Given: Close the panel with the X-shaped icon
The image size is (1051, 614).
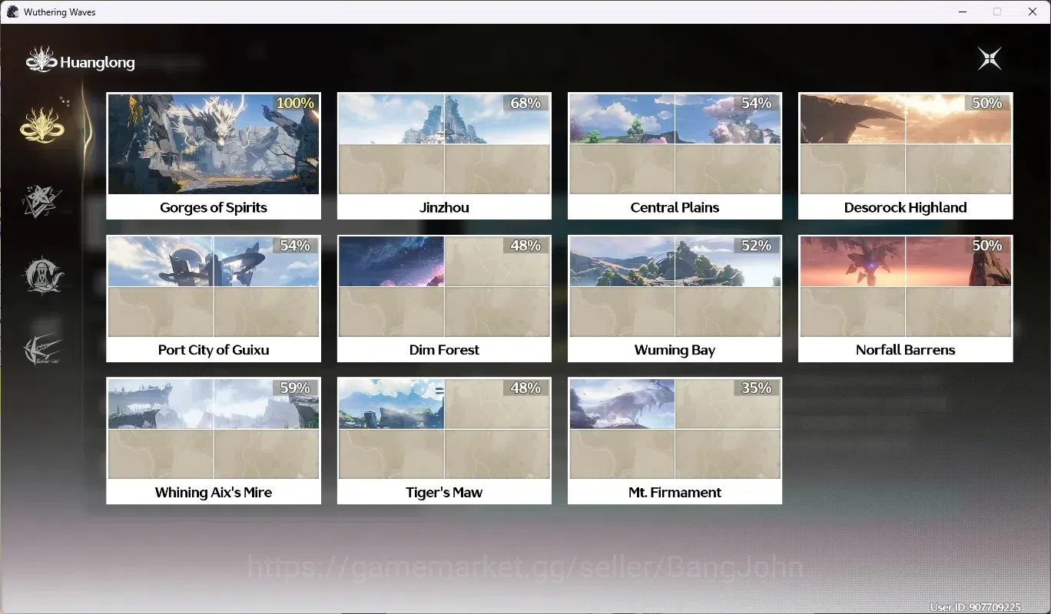Looking at the screenshot, I should point(990,59).
